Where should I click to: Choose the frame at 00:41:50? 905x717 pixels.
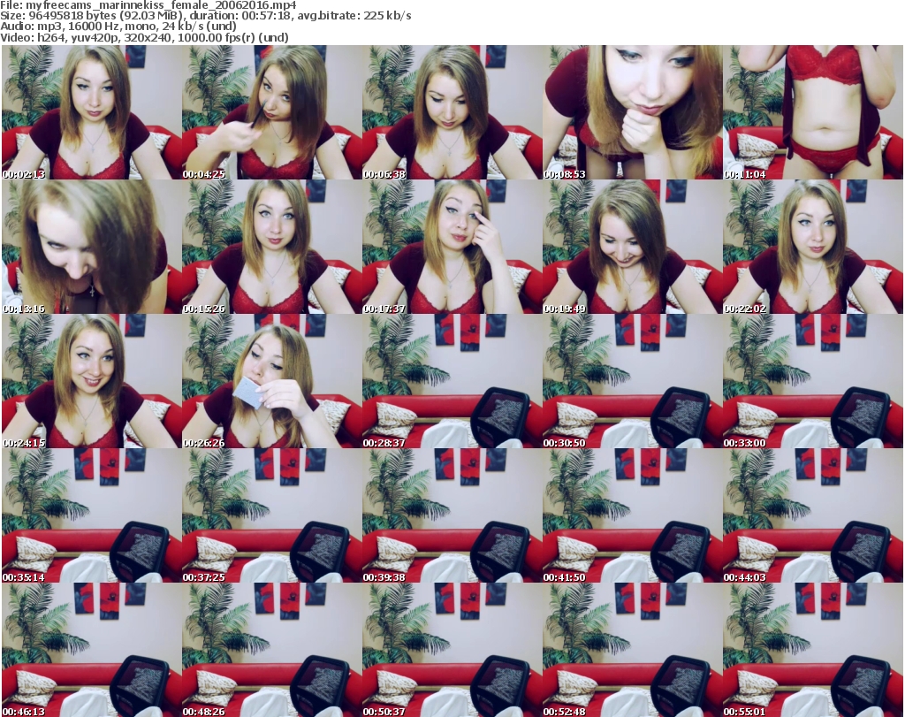[632, 515]
